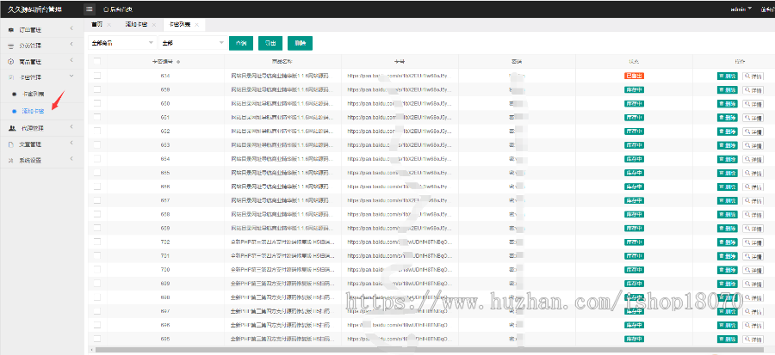
Task: Check the select-all checkbox in table header
Action: 96,62
